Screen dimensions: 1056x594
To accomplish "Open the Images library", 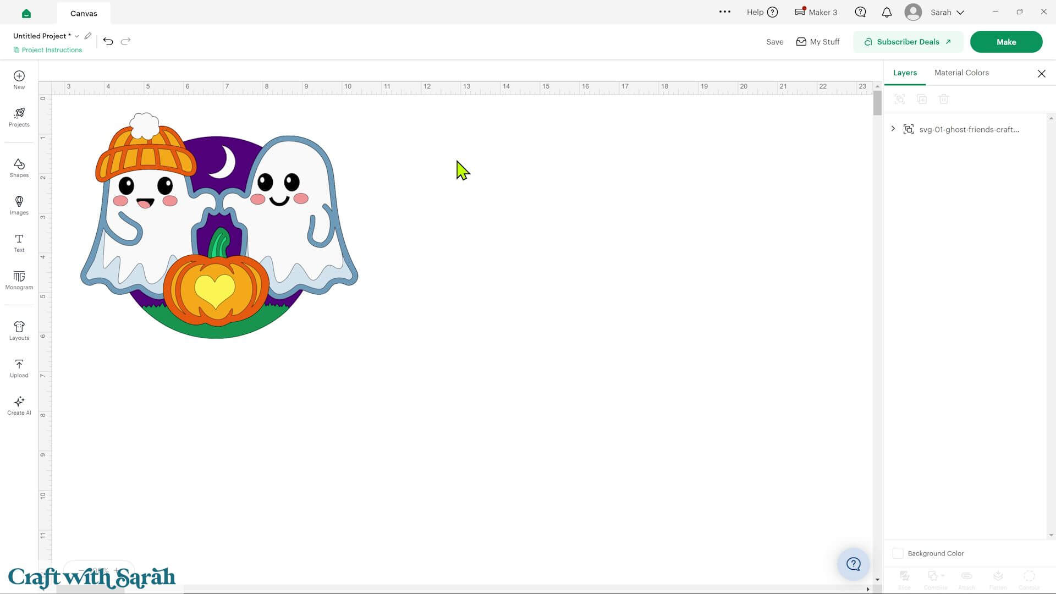I will coord(19,206).
